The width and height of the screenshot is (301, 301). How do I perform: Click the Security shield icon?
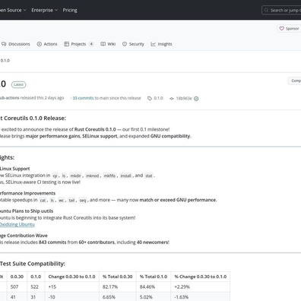point(125,44)
